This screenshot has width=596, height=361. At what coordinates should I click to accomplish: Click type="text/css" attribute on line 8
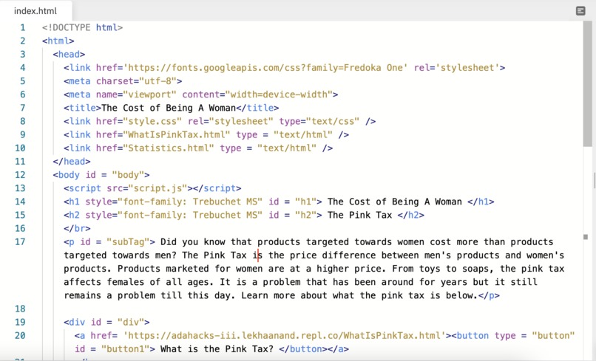pos(319,122)
